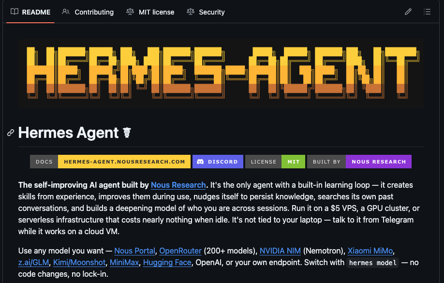Click the Hermes Agent heading text

(x=68, y=133)
